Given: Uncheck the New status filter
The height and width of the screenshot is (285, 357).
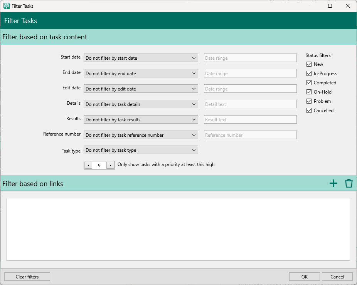Looking at the screenshot, I should 309,64.
